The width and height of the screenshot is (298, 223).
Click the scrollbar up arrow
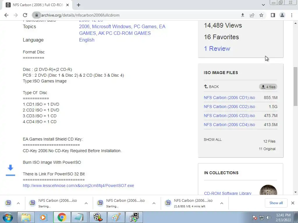[x=295, y=23]
